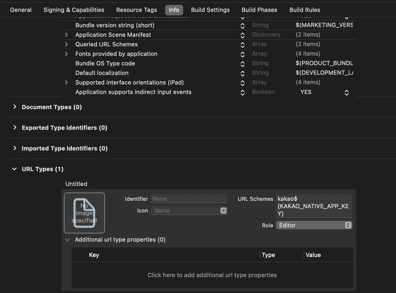This screenshot has height=293, width=396.
Task: Click the $(PRODUCT_BUNDL value cell
Action: (x=324, y=63)
